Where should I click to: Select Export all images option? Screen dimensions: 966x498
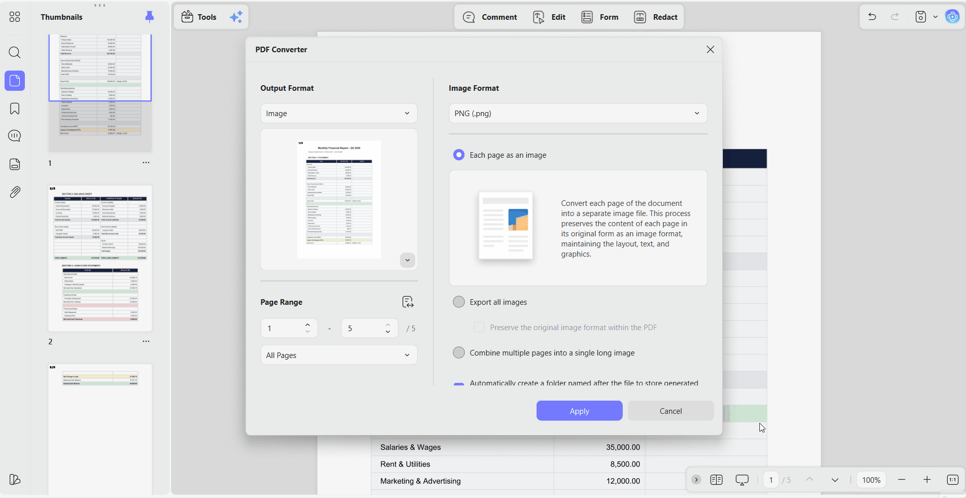point(459,302)
